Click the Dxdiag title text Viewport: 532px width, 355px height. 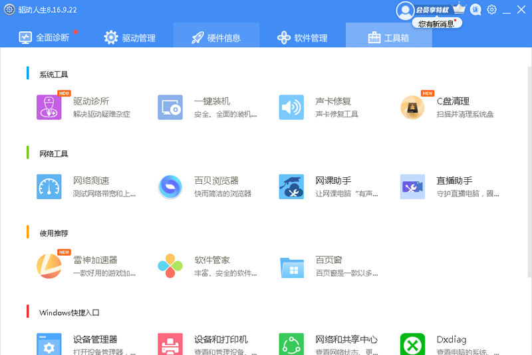click(452, 340)
